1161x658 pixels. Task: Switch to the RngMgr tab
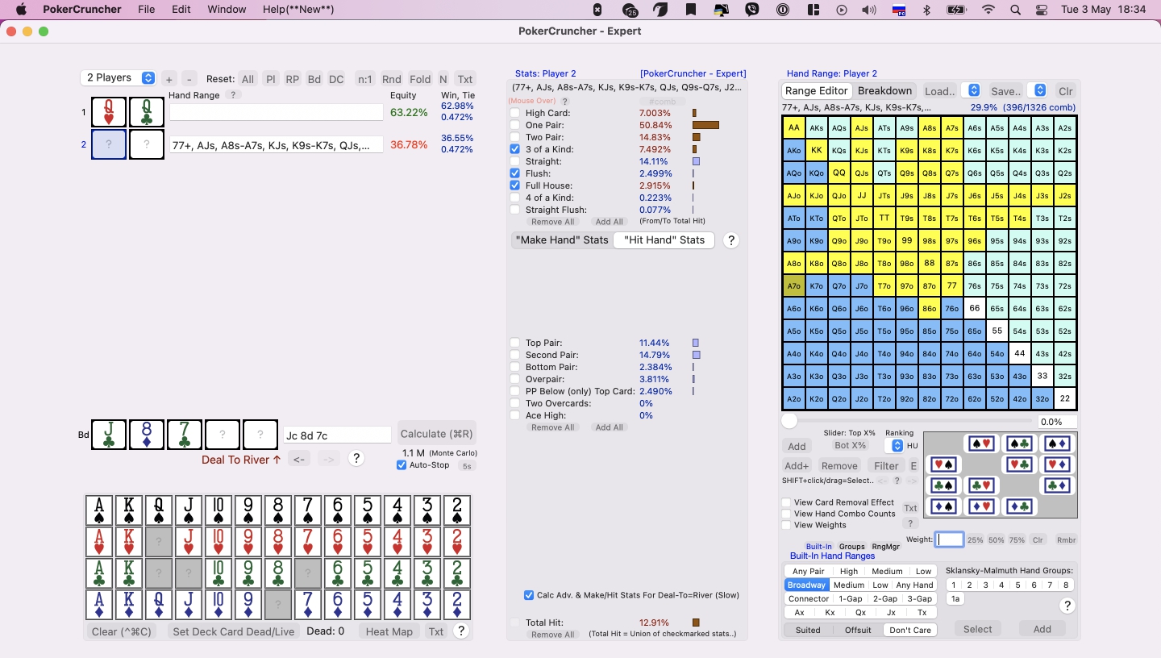point(885,546)
